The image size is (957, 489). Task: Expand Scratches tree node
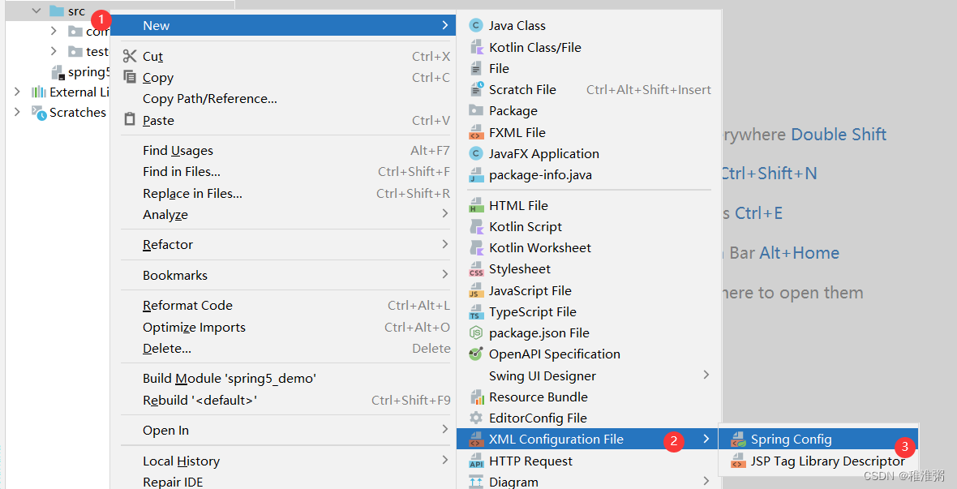(x=17, y=112)
